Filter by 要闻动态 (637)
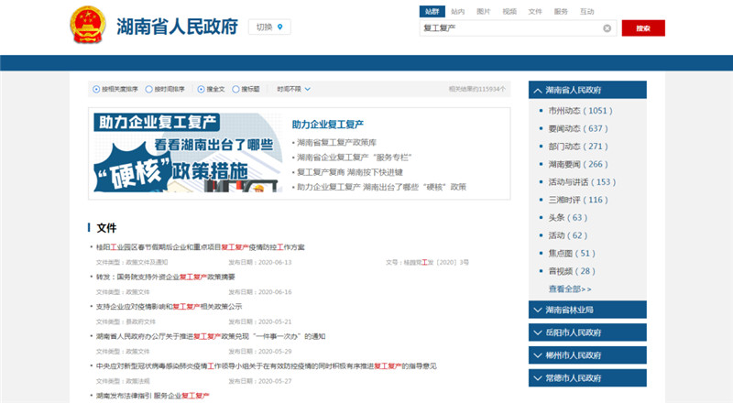 click(x=578, y=128)
